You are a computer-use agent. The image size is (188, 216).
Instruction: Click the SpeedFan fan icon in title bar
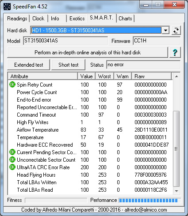(7, 7)
